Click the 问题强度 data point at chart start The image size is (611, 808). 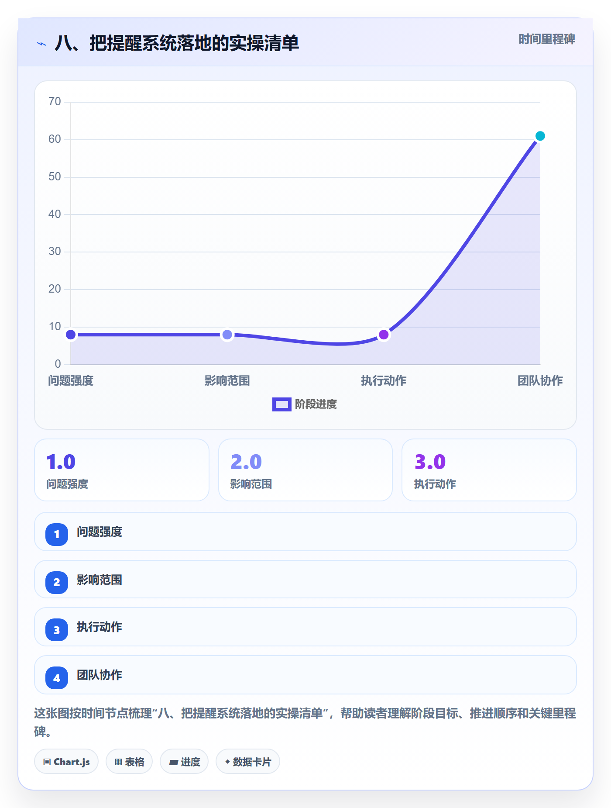tap(71, 335)
